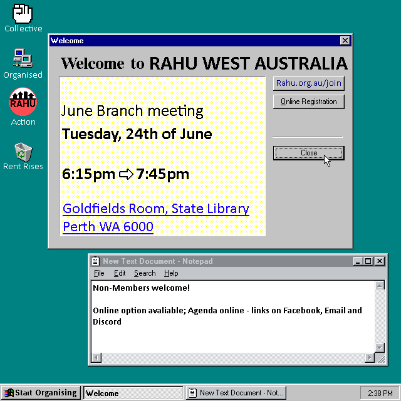Screen dimensions: 401x401
Task: Open the Edit menu in Notepad
Action: pos(120,273)
